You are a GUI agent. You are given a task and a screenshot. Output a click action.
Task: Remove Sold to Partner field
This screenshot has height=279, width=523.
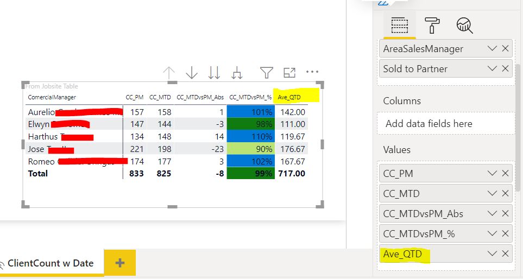(x=505, y=69)
